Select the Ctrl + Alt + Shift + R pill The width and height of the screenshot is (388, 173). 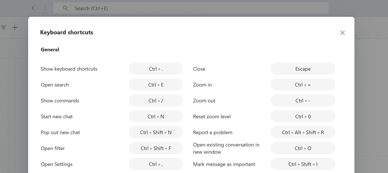tap(303, 132)
